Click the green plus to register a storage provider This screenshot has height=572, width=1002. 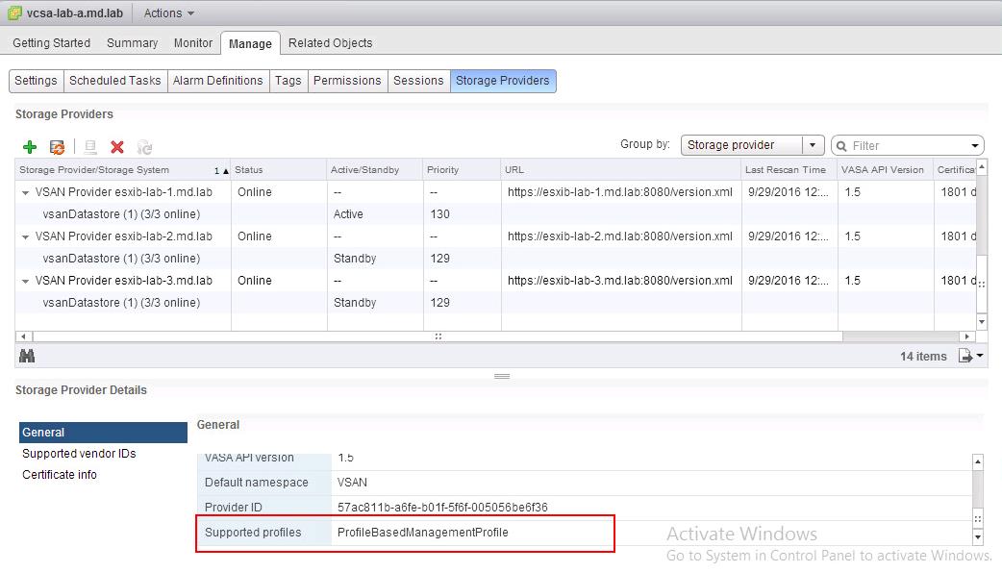coord(29,147)
